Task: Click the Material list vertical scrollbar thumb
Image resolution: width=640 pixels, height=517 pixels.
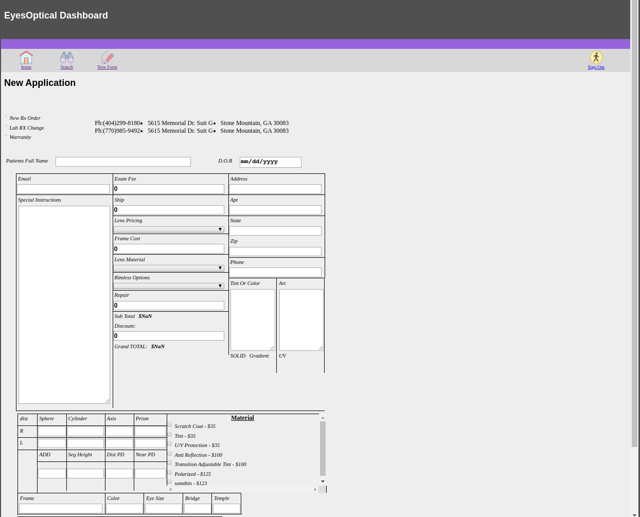Action: point(323,449)
